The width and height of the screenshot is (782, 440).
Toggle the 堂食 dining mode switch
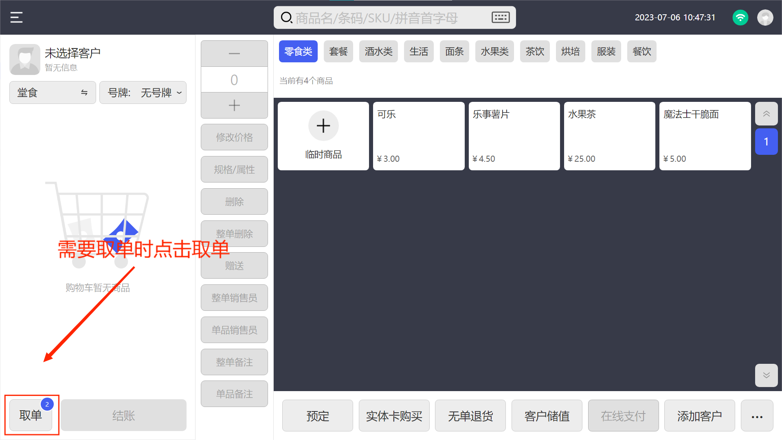click(x=53, y=93)
